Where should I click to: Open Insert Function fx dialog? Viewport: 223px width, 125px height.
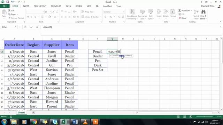(37, 27)
